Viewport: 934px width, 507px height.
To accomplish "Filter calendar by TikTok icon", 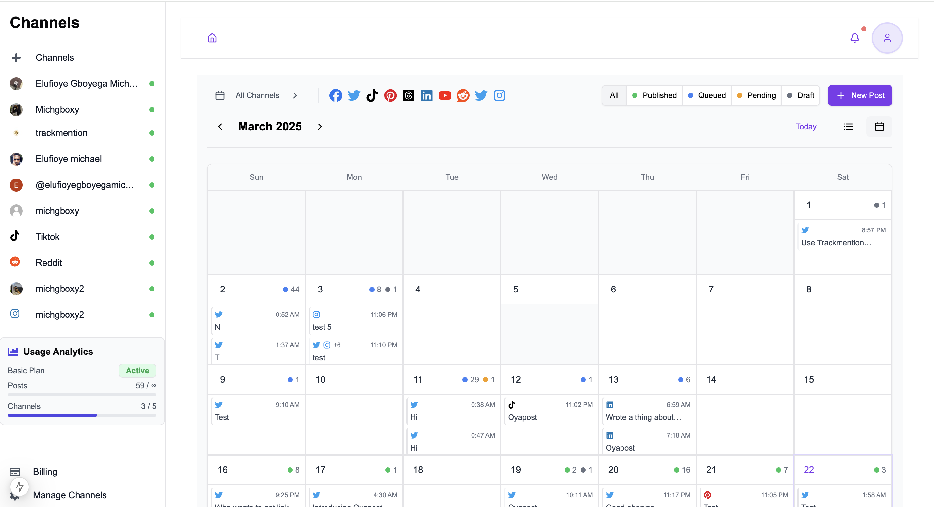I will [372, 95].
